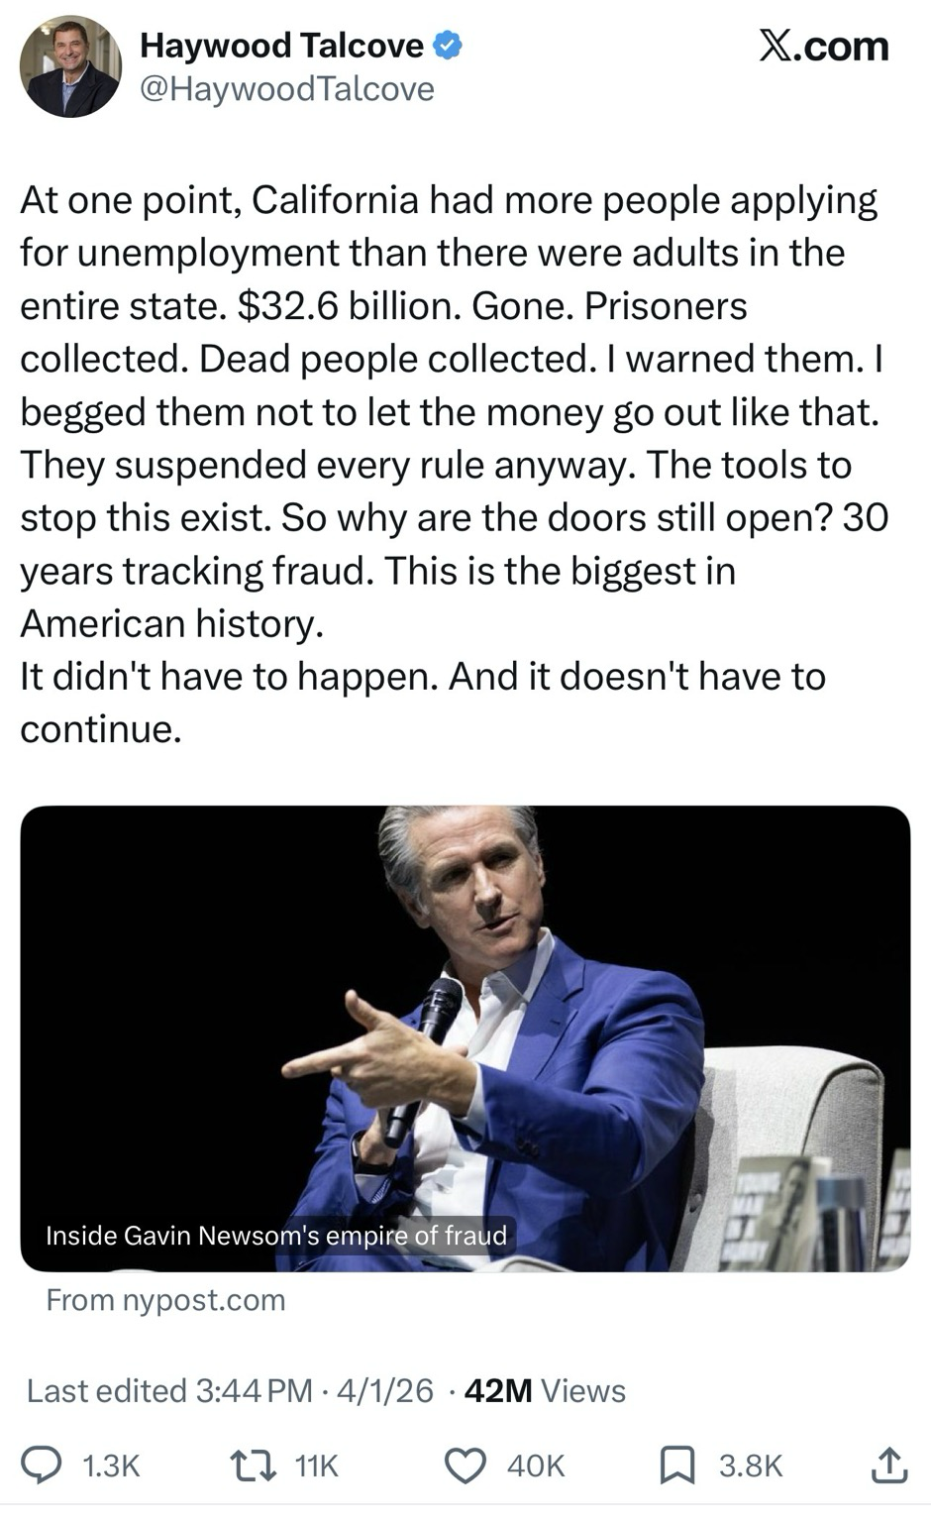
Task: View the 'Last edited 3:44 PM' history
Action: (169, 1390)
